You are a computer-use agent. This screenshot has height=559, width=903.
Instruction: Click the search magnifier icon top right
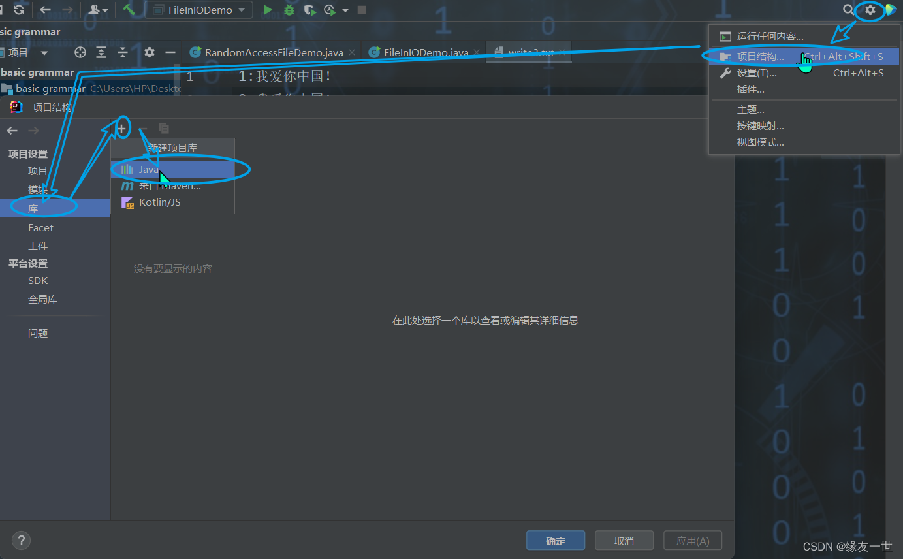point(848,10)
